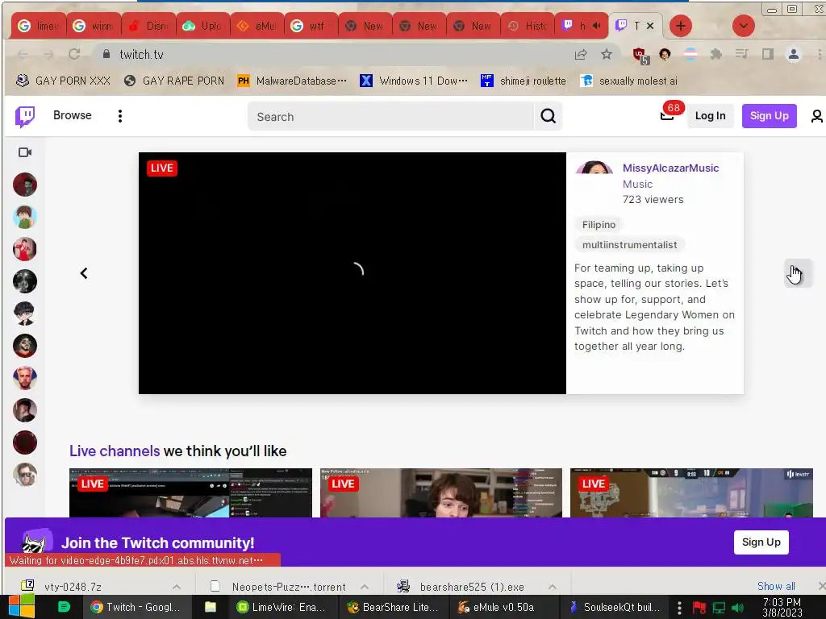Click the Twitch logo home icon
Image resolution: width=826 pixels, height=619 pixels.
click(25, 116)
